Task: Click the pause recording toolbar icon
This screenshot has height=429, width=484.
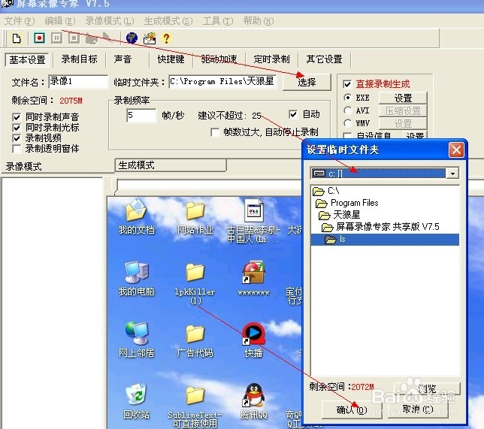Action: (56, 38)
